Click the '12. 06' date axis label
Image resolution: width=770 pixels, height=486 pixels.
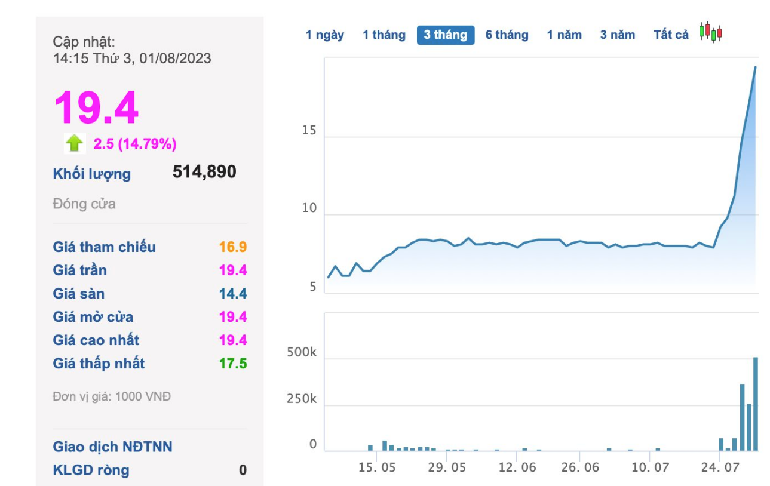coord(517,467)
